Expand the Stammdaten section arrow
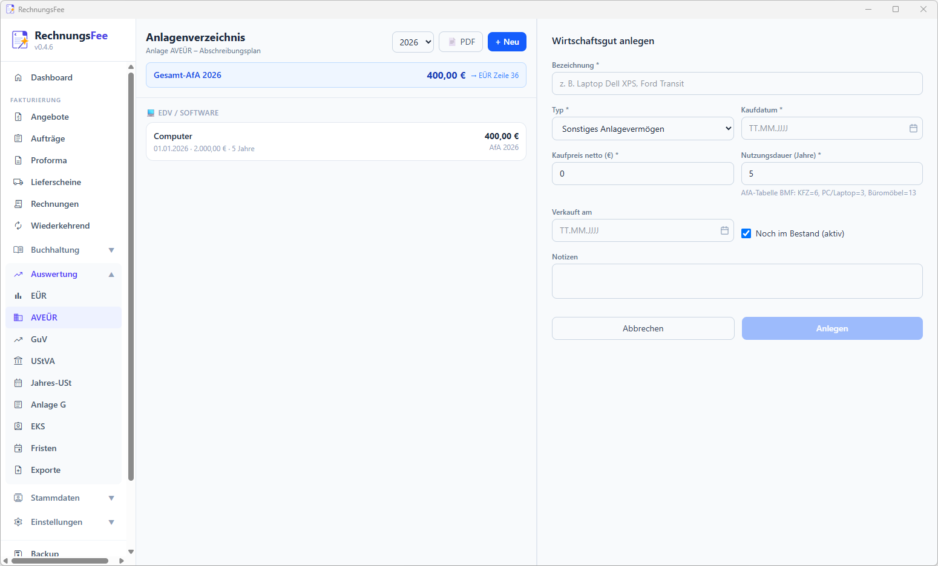938x566 pixels. (111, 498)
